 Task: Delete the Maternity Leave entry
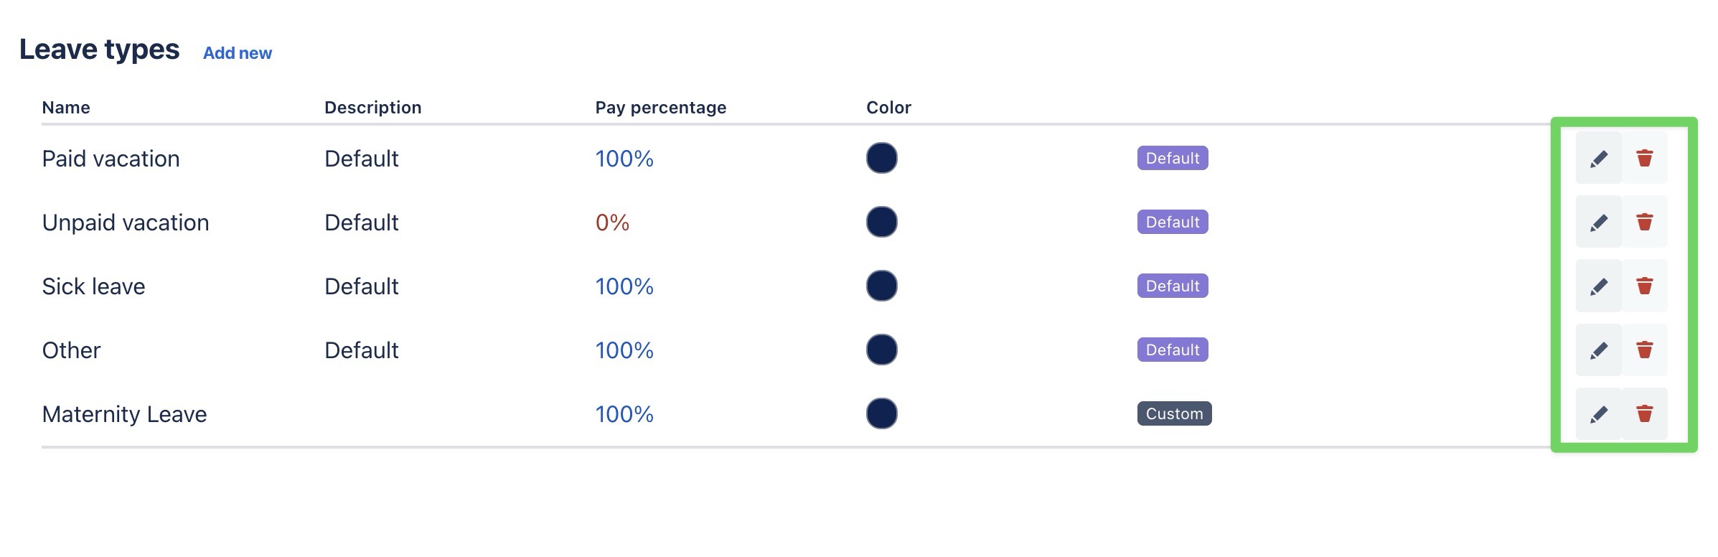click(1645, 413)
